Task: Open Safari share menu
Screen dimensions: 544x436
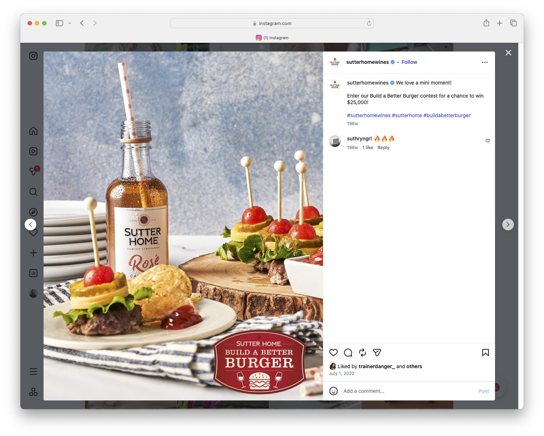Action: tap(486, 23)
